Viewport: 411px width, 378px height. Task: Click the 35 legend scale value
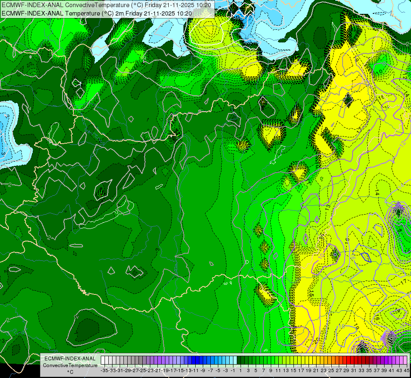coord(369,371)
